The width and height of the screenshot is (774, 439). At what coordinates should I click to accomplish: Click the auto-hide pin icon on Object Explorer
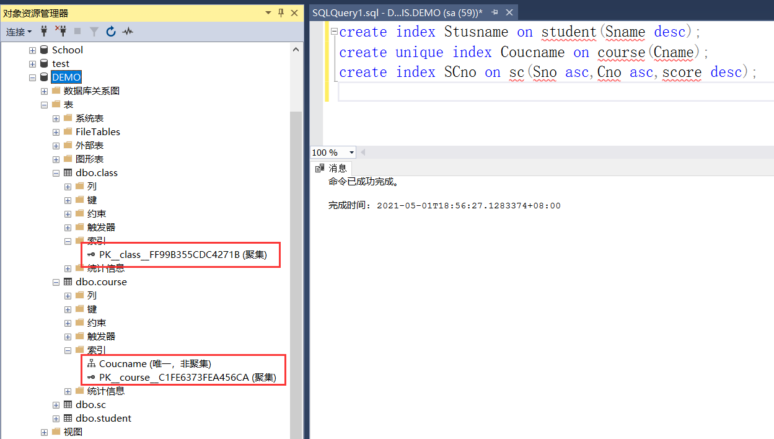280,12
